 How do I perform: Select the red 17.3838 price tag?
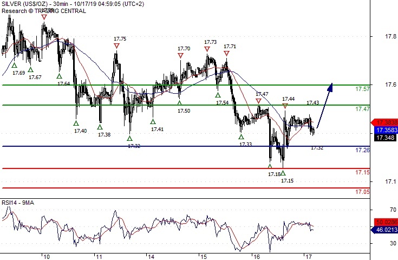point(384,122)
